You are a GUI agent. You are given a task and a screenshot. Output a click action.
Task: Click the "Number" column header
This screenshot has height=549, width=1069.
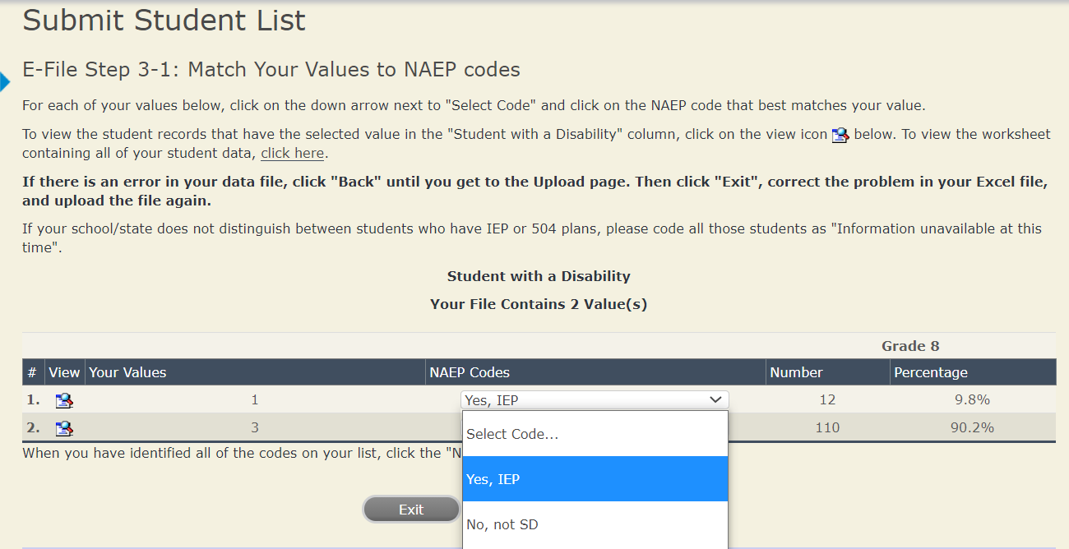coord(796,372)
